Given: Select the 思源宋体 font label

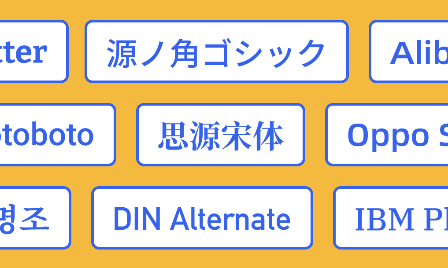Looking at the screenshot, I should [x=220, y=135].
